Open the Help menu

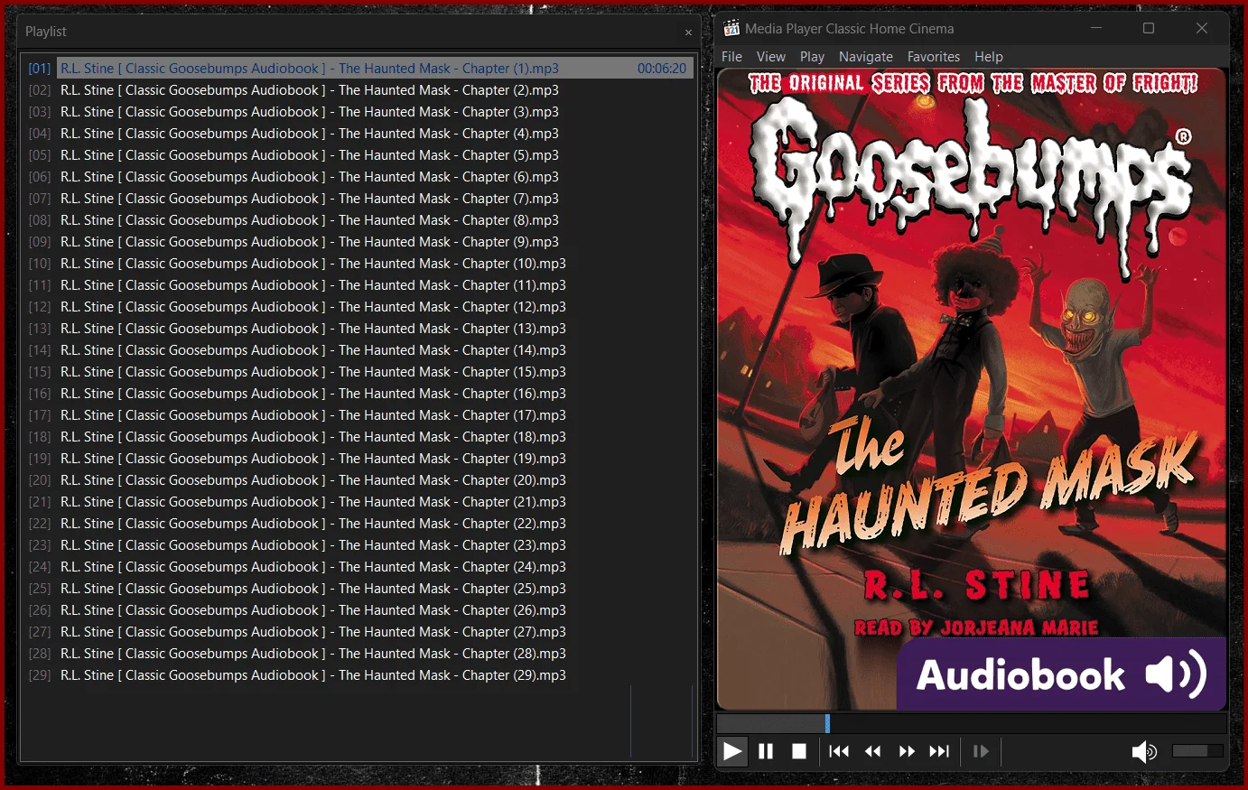[988, 56]
